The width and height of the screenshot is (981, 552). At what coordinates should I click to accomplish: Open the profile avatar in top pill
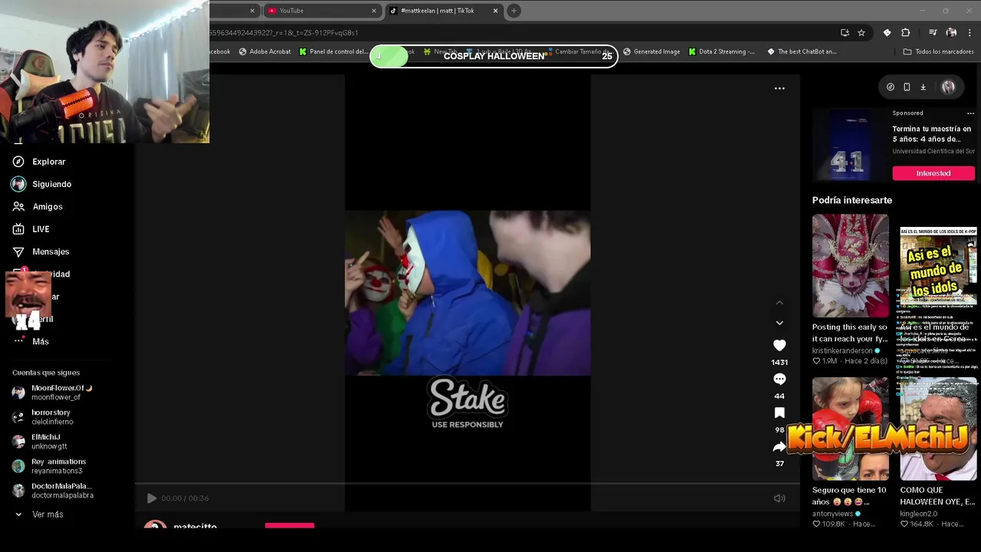click(x=948, y=87)
